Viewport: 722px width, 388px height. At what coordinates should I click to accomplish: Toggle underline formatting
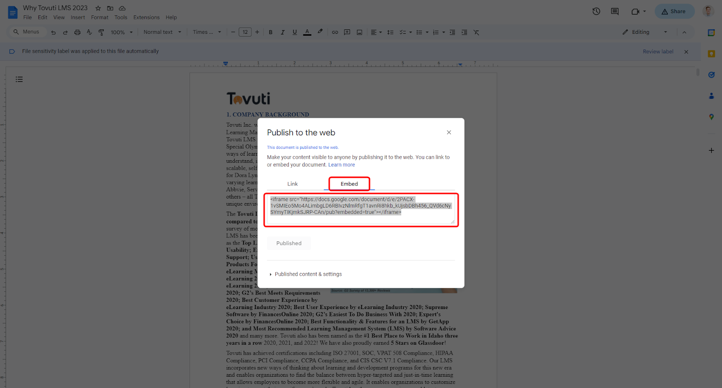tap(295, 32)
